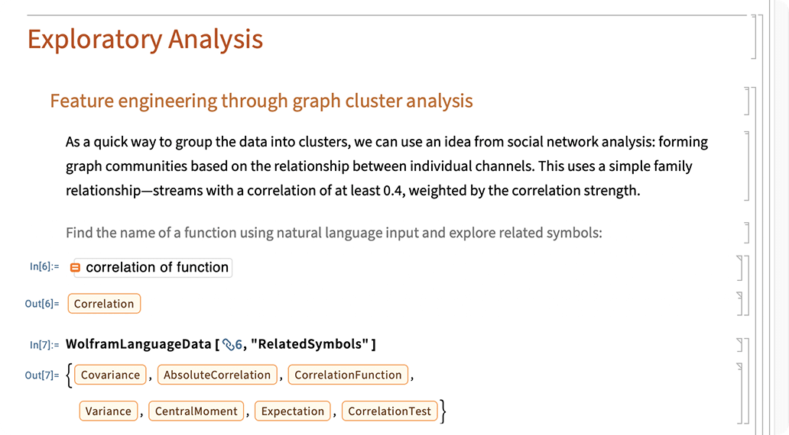Click the orange natural language input icon
Image resolution: width=789 pixels, height=435 pixels.
[76, 268]
